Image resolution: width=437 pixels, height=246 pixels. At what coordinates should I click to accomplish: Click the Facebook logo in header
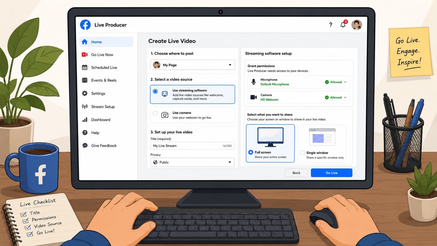tap(85, 25)
